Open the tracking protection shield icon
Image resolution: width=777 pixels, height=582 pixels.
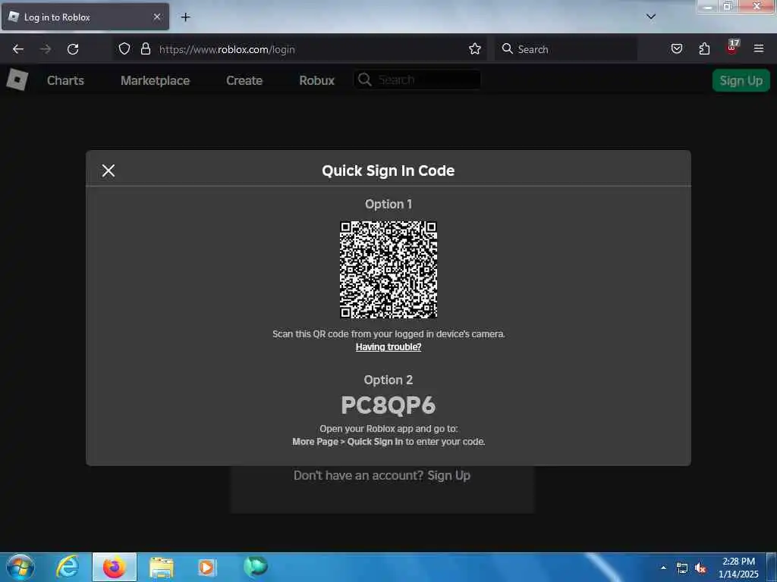(x=124, y=49)
